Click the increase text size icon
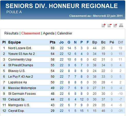The image size is (126, 116). tap(104, 25)
